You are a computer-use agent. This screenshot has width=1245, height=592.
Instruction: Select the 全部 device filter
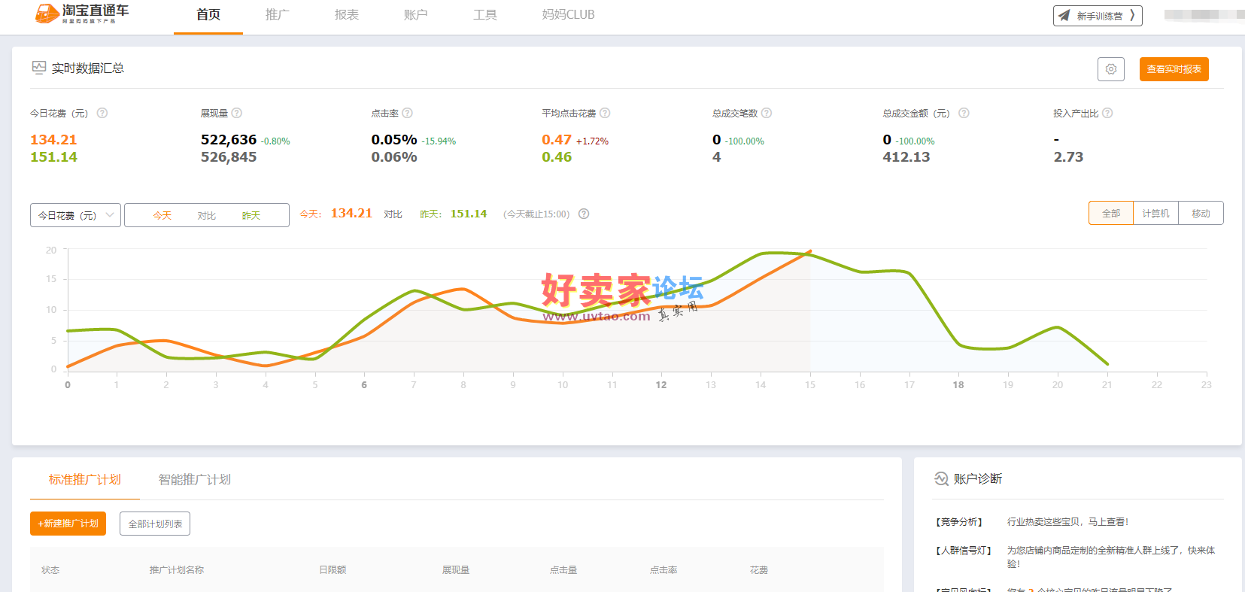(x=1111, y=213)
